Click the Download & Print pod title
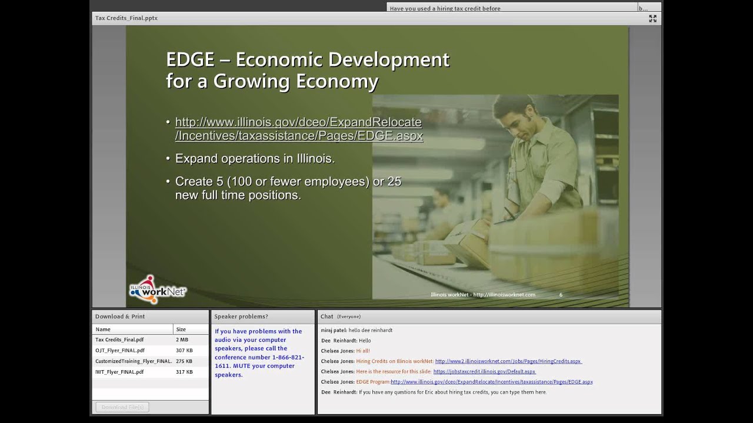The height and width of the screenshot is (423, 753). coord(120,317)
